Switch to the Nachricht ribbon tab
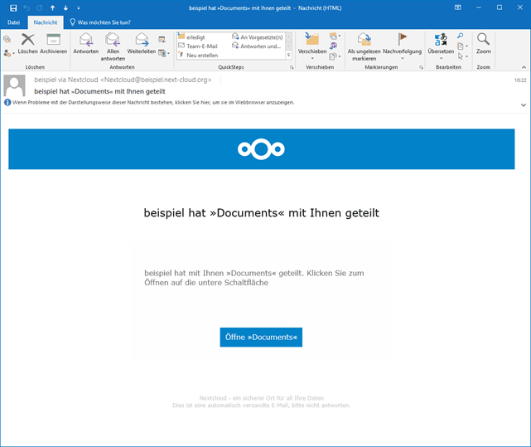 pos(46,22)
